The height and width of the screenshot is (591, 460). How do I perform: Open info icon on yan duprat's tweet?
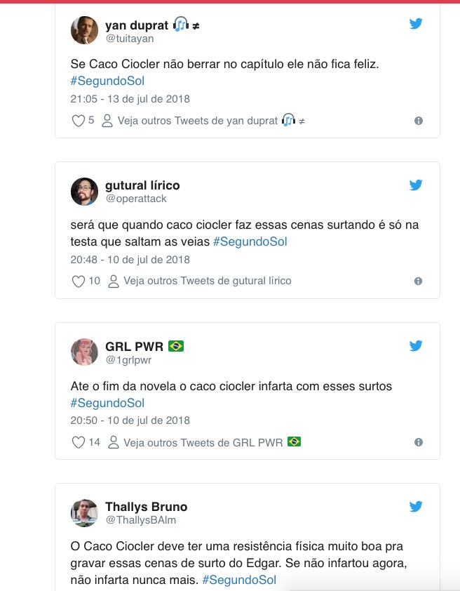pyautogui.click(x=419, y=121)
